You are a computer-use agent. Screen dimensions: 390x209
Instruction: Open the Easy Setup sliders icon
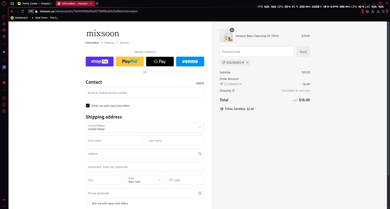(x=383, y=11)
